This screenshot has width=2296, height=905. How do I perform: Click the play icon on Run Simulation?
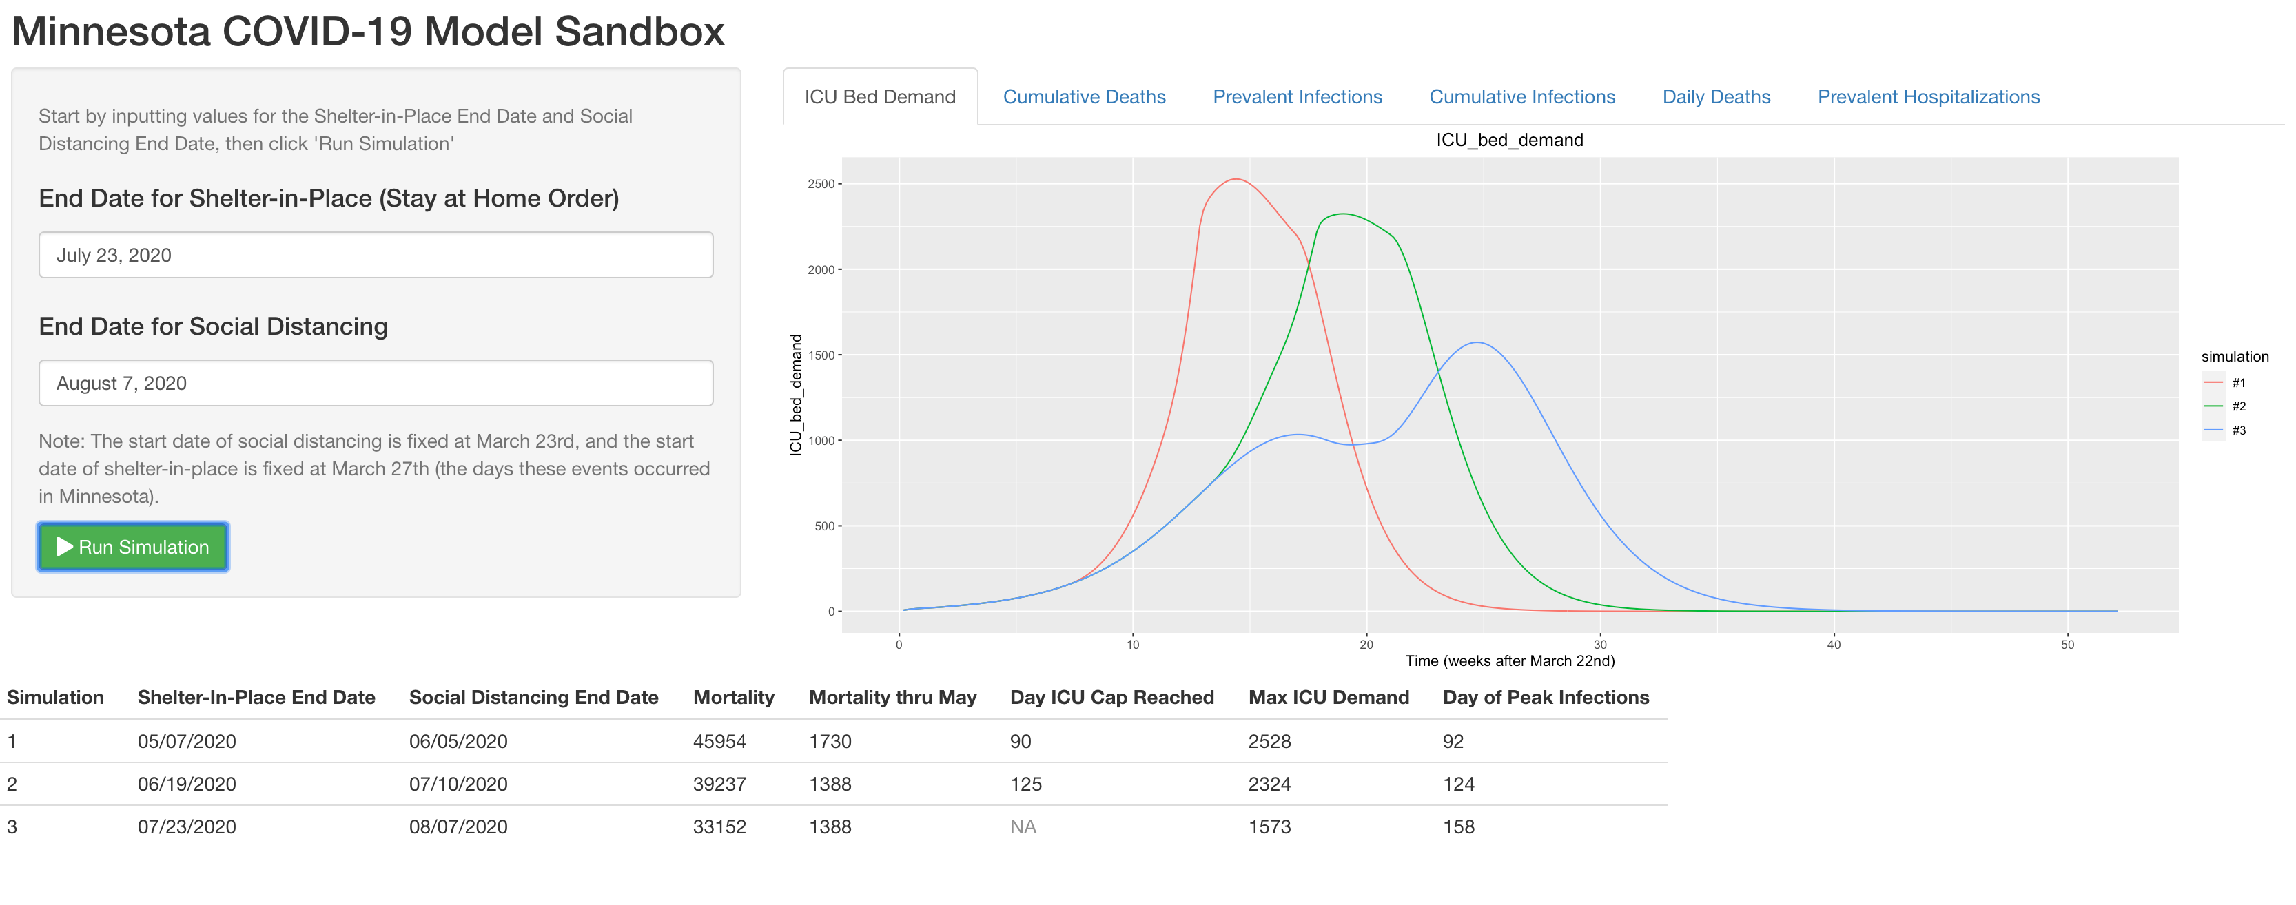pos(64,547)
